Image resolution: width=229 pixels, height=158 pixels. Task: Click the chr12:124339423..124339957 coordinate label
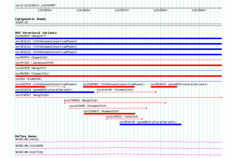[x=36, y=6]
